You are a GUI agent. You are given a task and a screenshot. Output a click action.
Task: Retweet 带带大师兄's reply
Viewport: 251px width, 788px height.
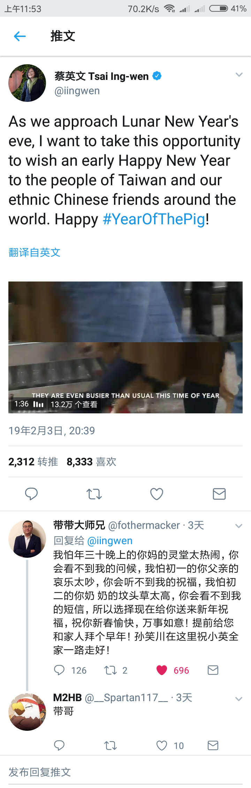tap(111, 670)
